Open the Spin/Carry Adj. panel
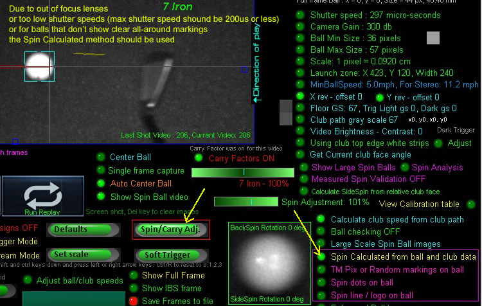This screenshot has height=306, width=482. click(171, 229)
